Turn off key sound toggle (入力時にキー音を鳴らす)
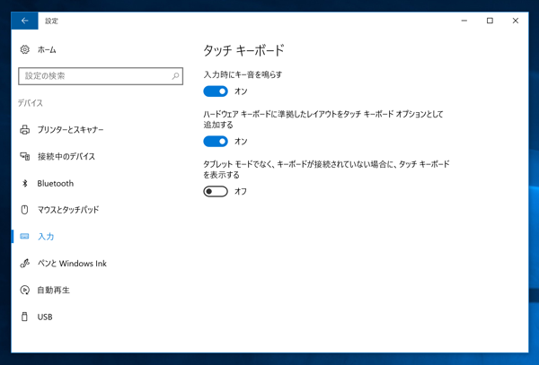This screenshot has width=539, height=365. (216, 91)
